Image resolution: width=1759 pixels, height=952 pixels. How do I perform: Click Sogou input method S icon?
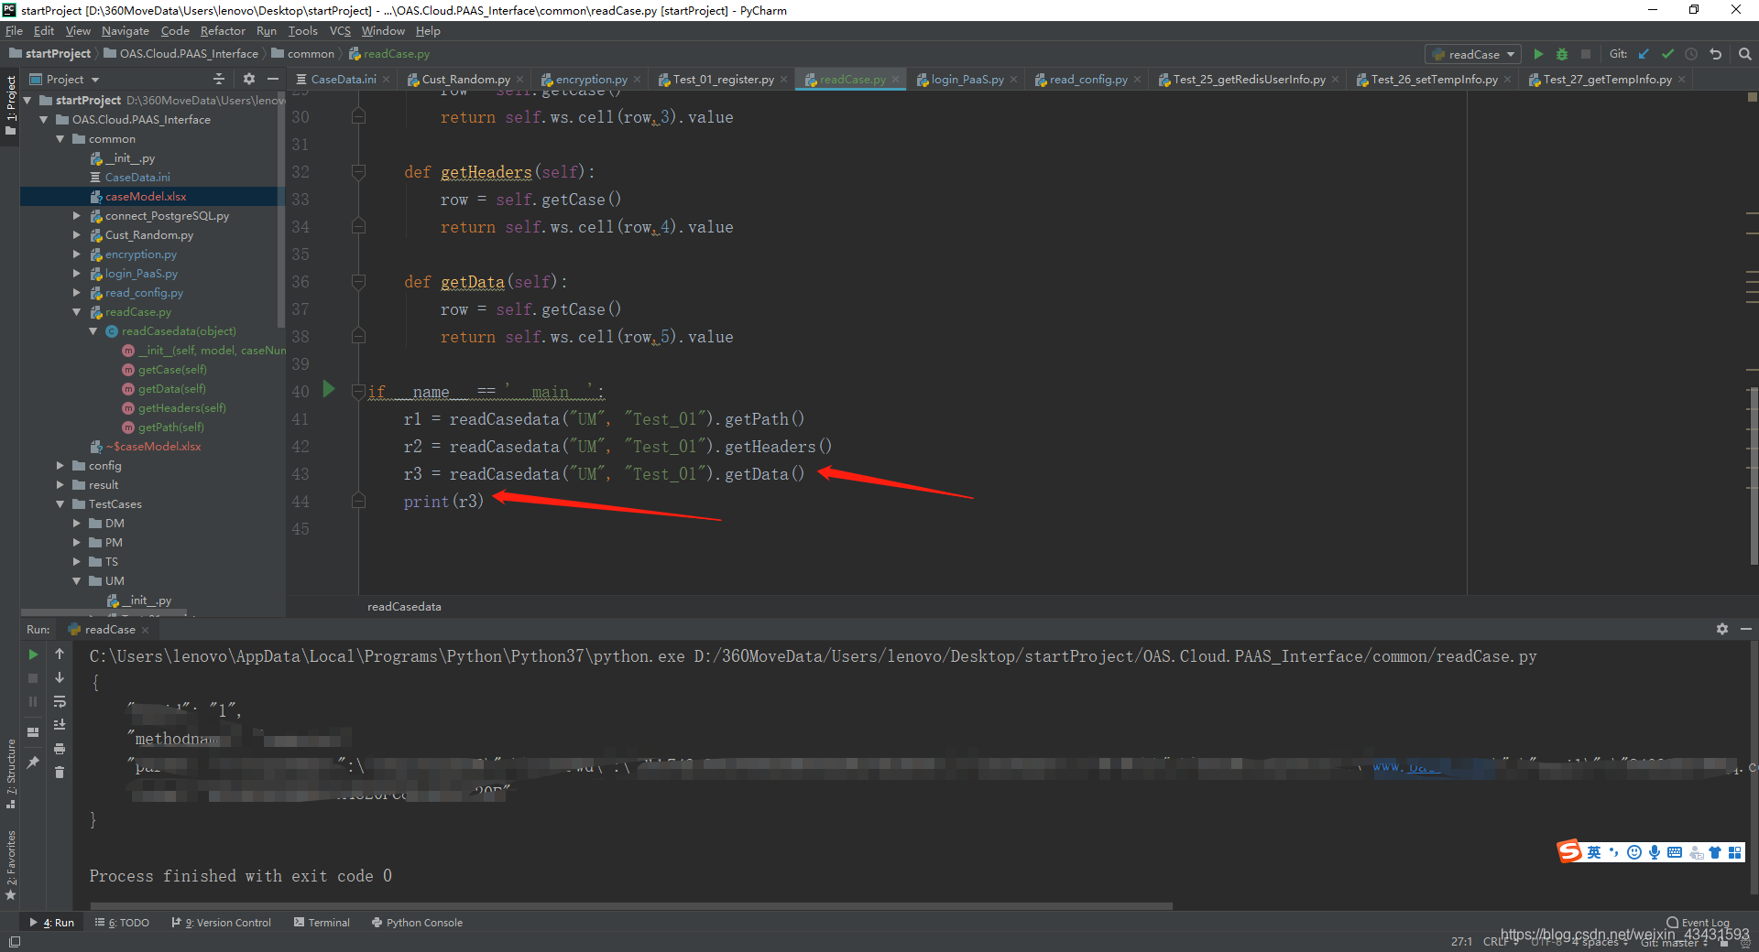[1569, 851]
